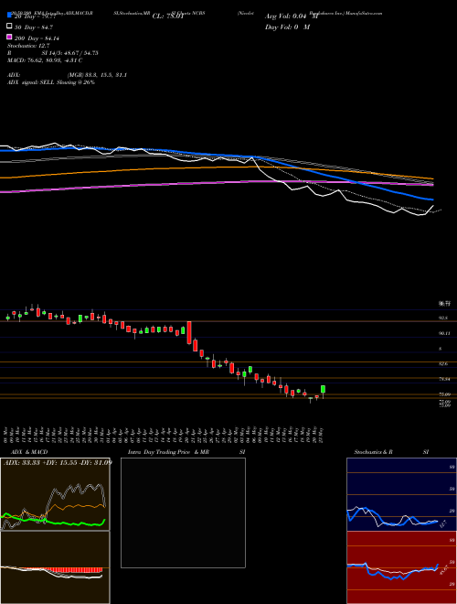The width and height of the screenshot is (457, 604).
Task: Click the last green candlestick on the price chart
Action: 324,389
